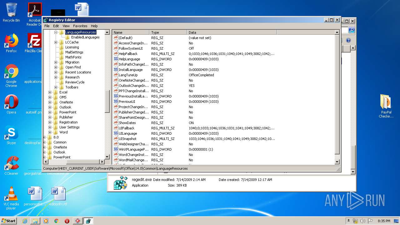The height and width of the screenshot is (225, 400).
Task: Select the (Default) value entry
Action: coord(126,38)
